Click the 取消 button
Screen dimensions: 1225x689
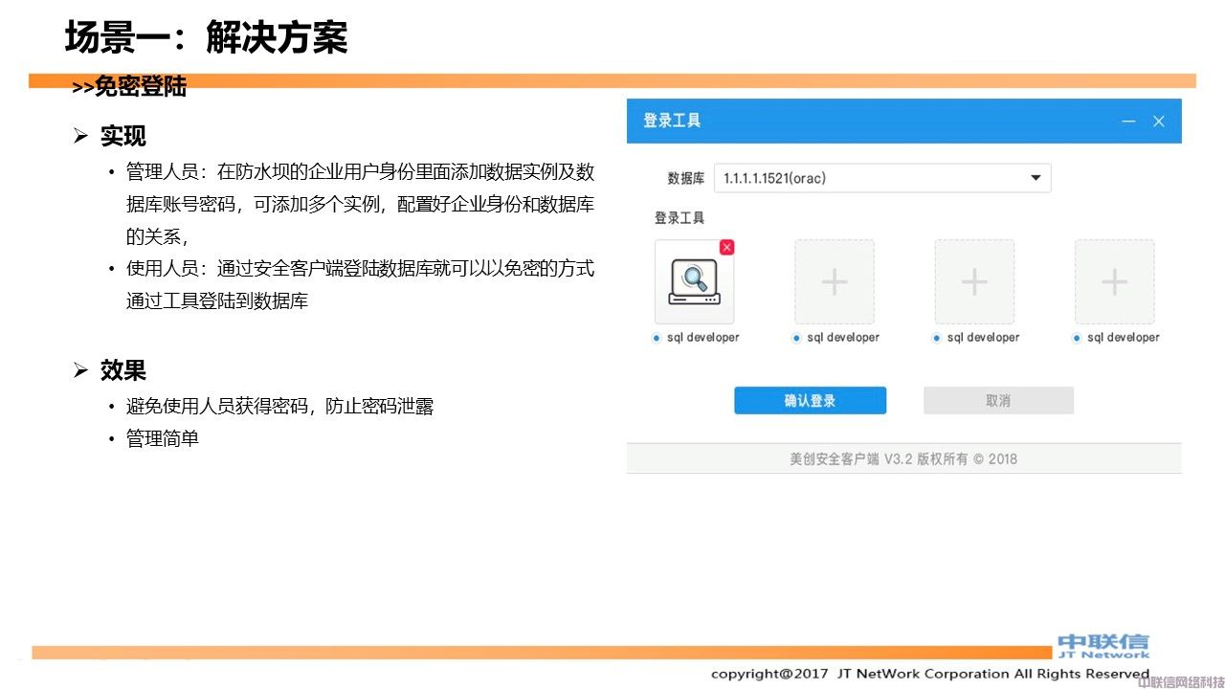coord(998,401)
